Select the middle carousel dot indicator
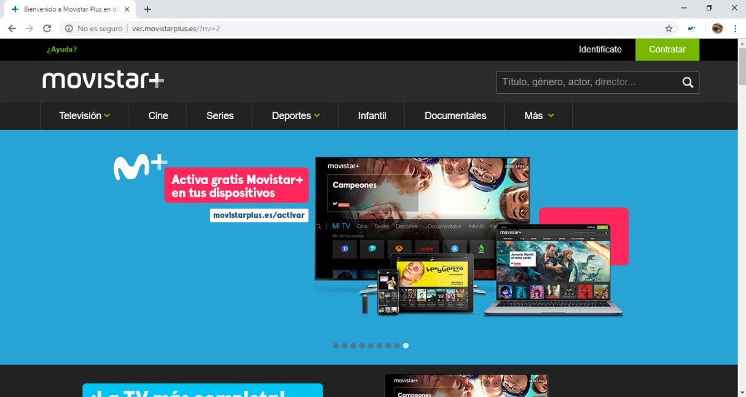 coord(371,345)
